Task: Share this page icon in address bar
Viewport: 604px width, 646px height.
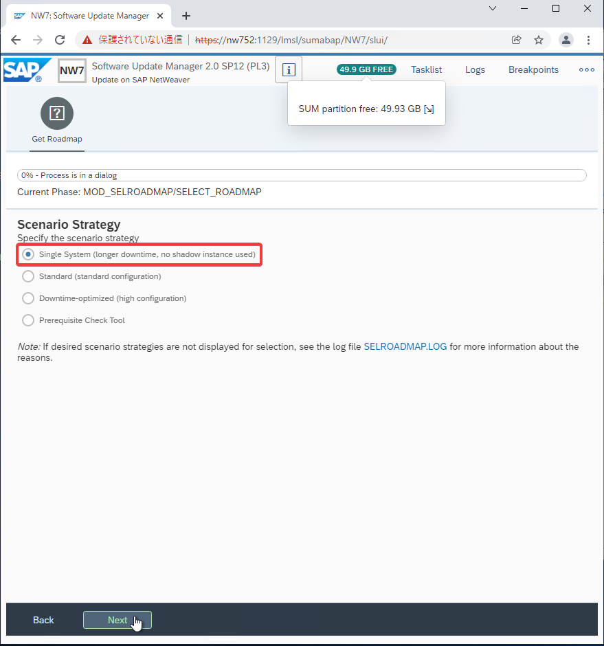Action: point(516,40)
